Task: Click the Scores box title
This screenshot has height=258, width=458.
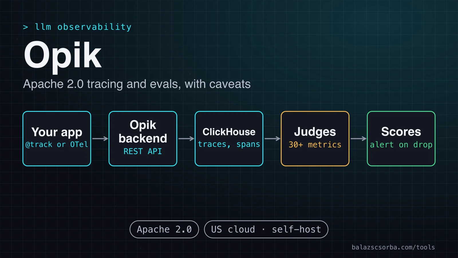Action: 401,132
